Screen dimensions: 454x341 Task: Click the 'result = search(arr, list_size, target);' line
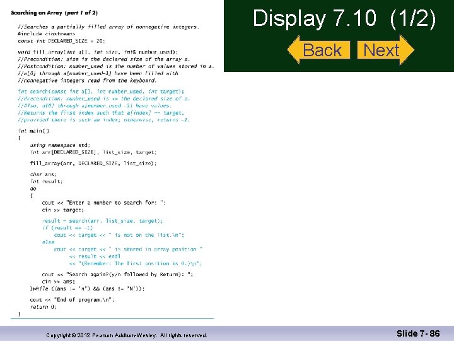coord(102,221)
